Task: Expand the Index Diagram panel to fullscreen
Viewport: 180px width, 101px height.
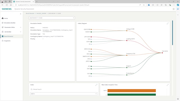Action: coord(168,24)
